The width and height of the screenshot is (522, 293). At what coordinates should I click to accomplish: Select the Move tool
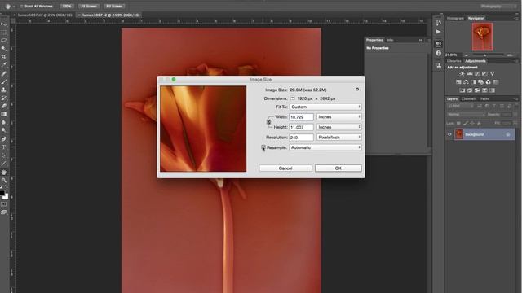[x=3, y=24]
